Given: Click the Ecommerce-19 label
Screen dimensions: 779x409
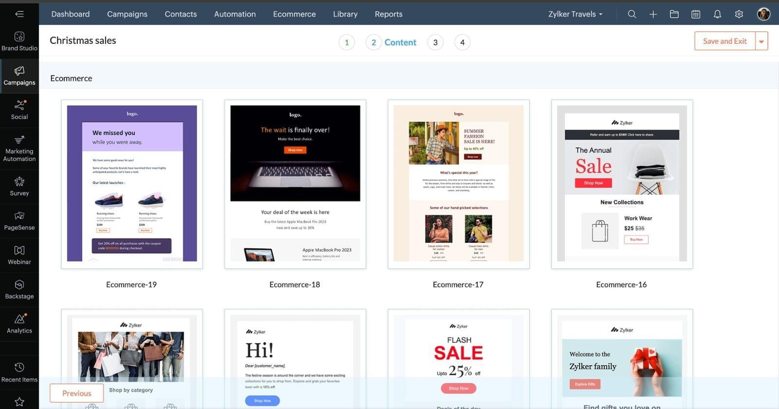Looking at the screenshot, I should (131, 285).
